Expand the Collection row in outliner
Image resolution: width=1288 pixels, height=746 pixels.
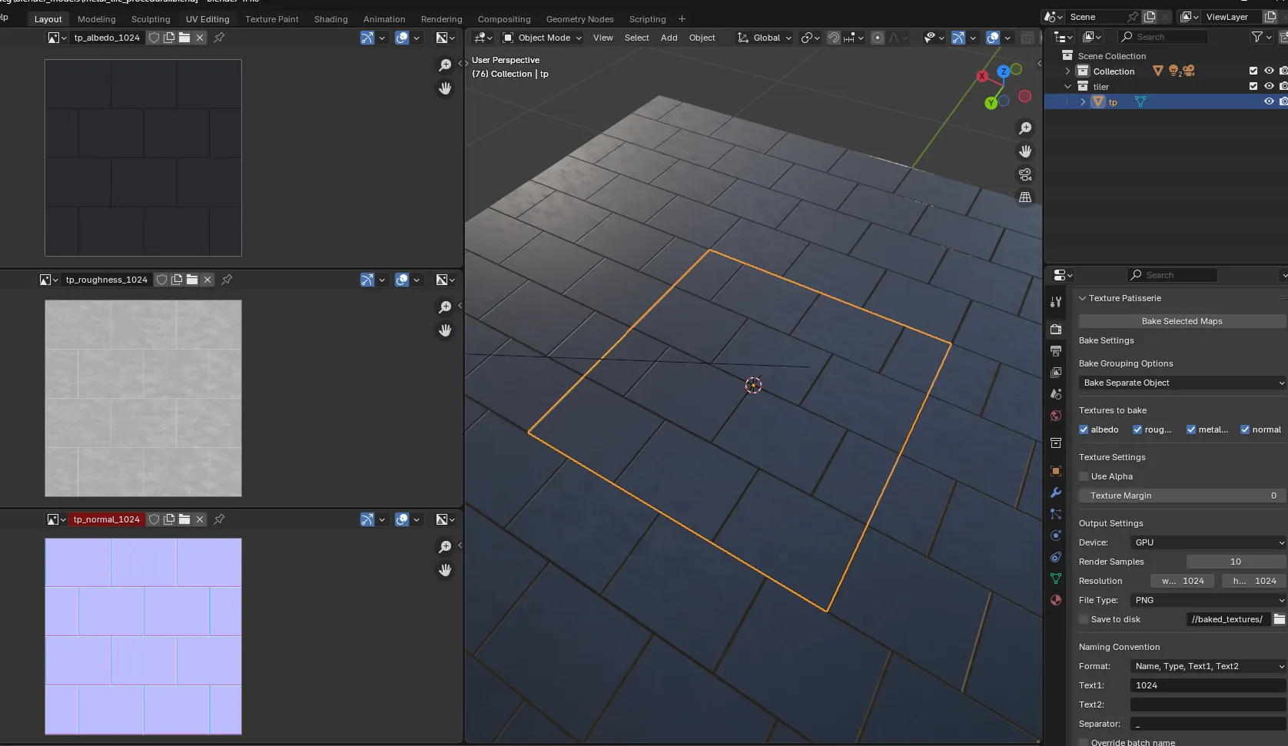1067,71
